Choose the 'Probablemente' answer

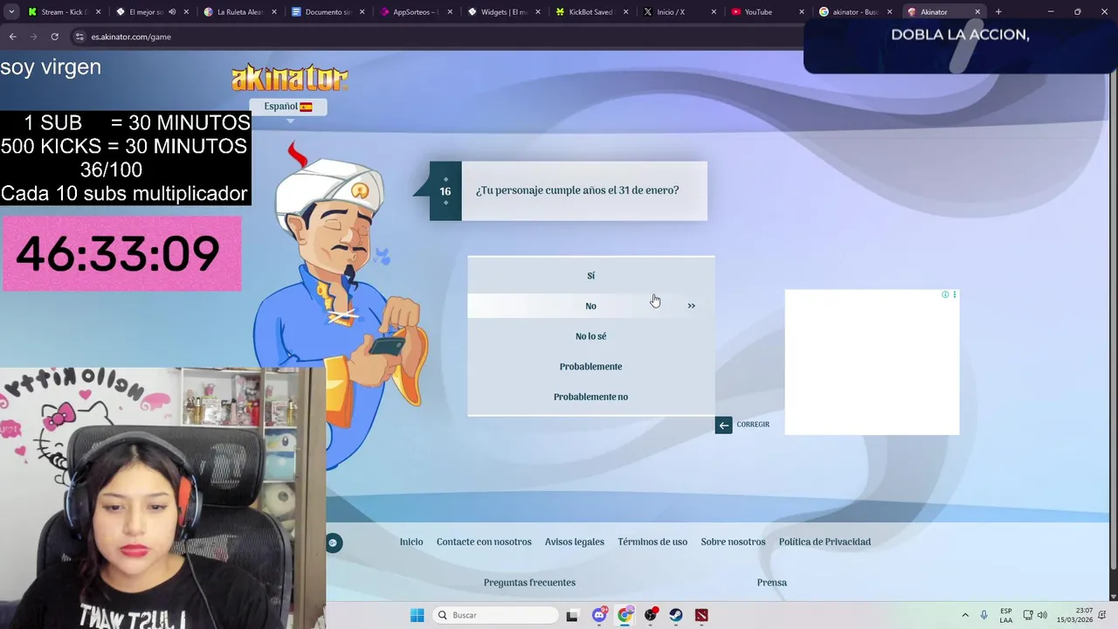[x=590, y=367]
